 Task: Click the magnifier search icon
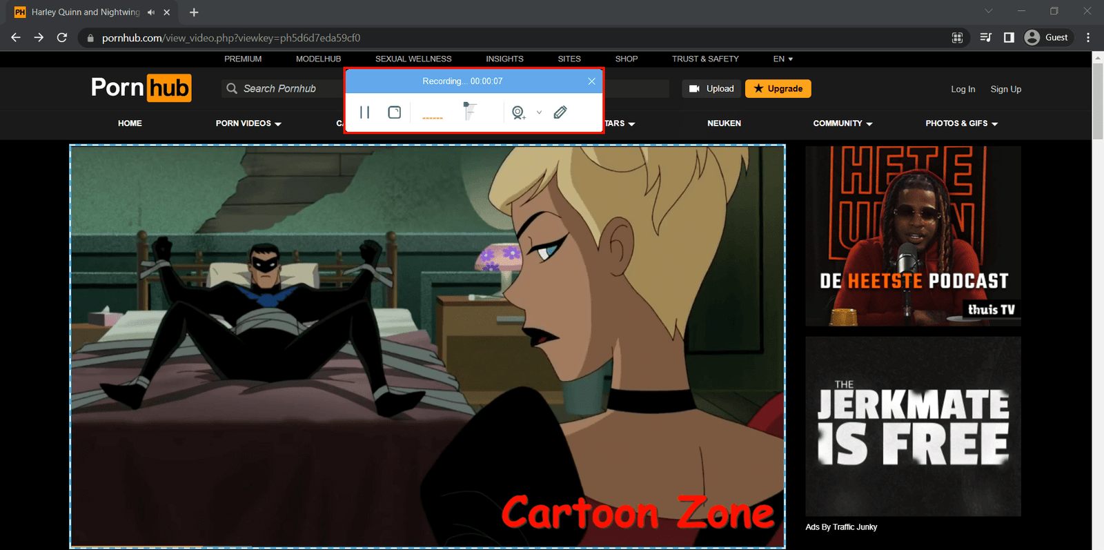(x=232, y=88)
